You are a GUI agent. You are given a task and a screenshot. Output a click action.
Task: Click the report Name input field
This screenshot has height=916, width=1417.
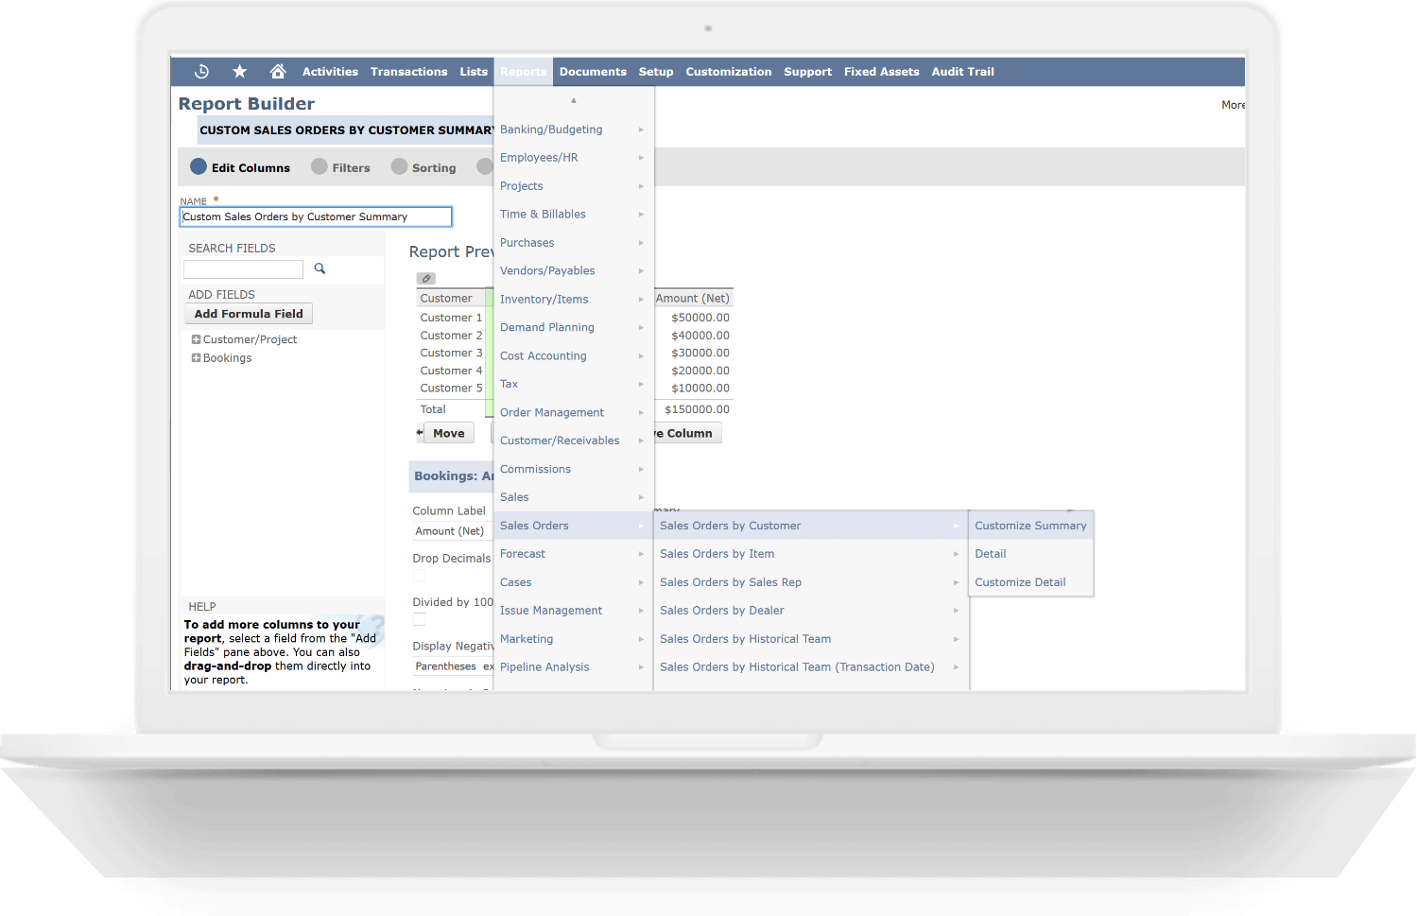(316, 216)
